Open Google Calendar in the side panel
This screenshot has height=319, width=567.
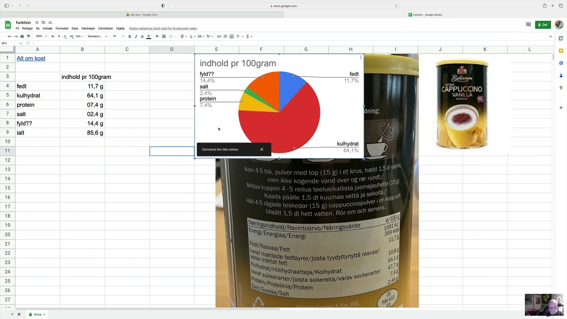[561, 39]
